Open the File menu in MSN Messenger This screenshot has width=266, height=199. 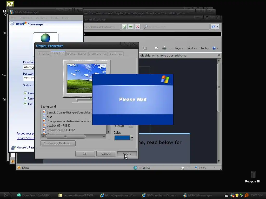point(14,18)
